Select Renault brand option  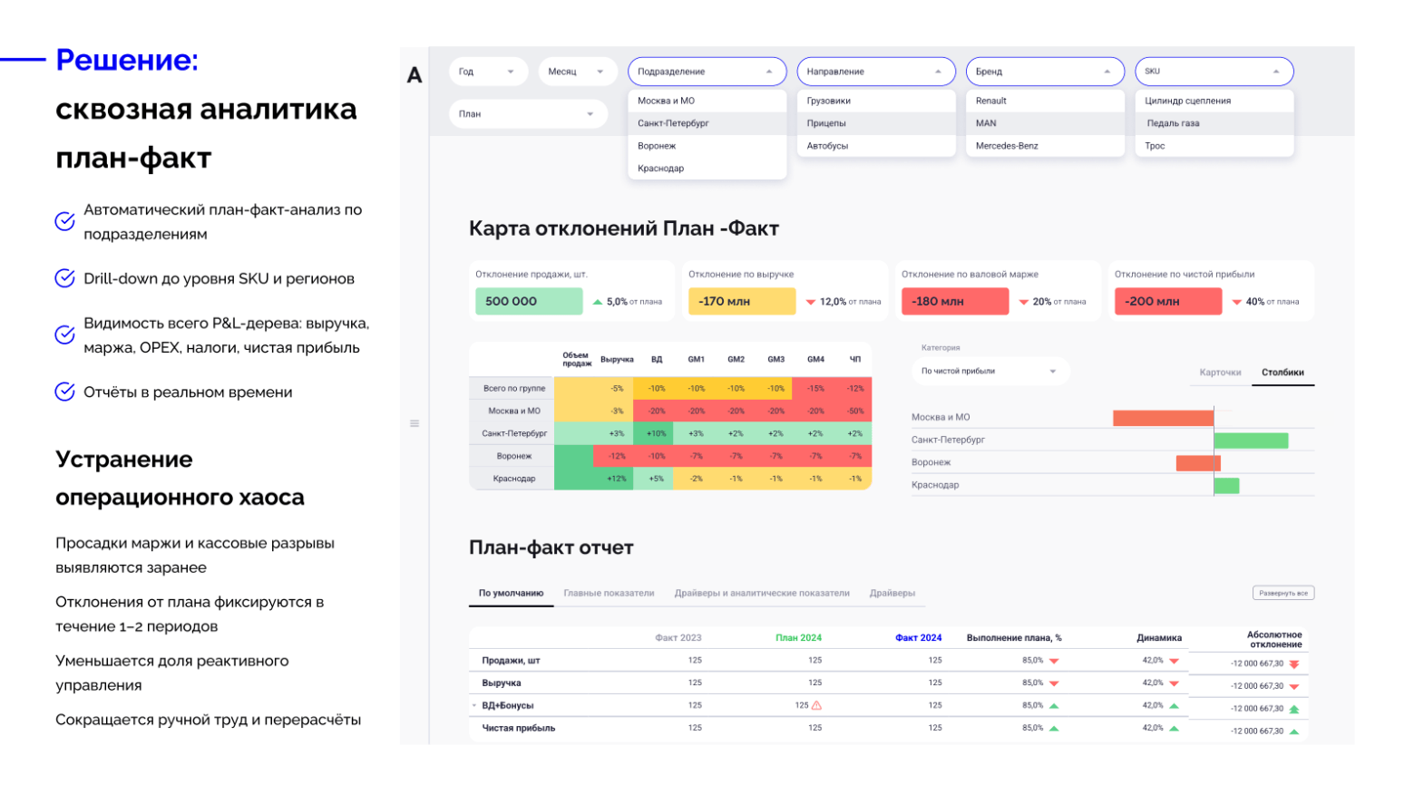click(x=1045, y=101)
